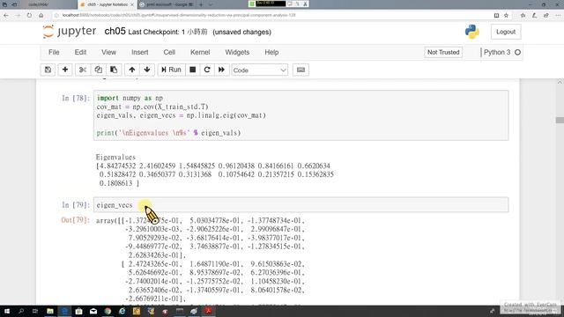Open Microsoft Store from the taskbar

pyautogui.click(x=78, y=311)
